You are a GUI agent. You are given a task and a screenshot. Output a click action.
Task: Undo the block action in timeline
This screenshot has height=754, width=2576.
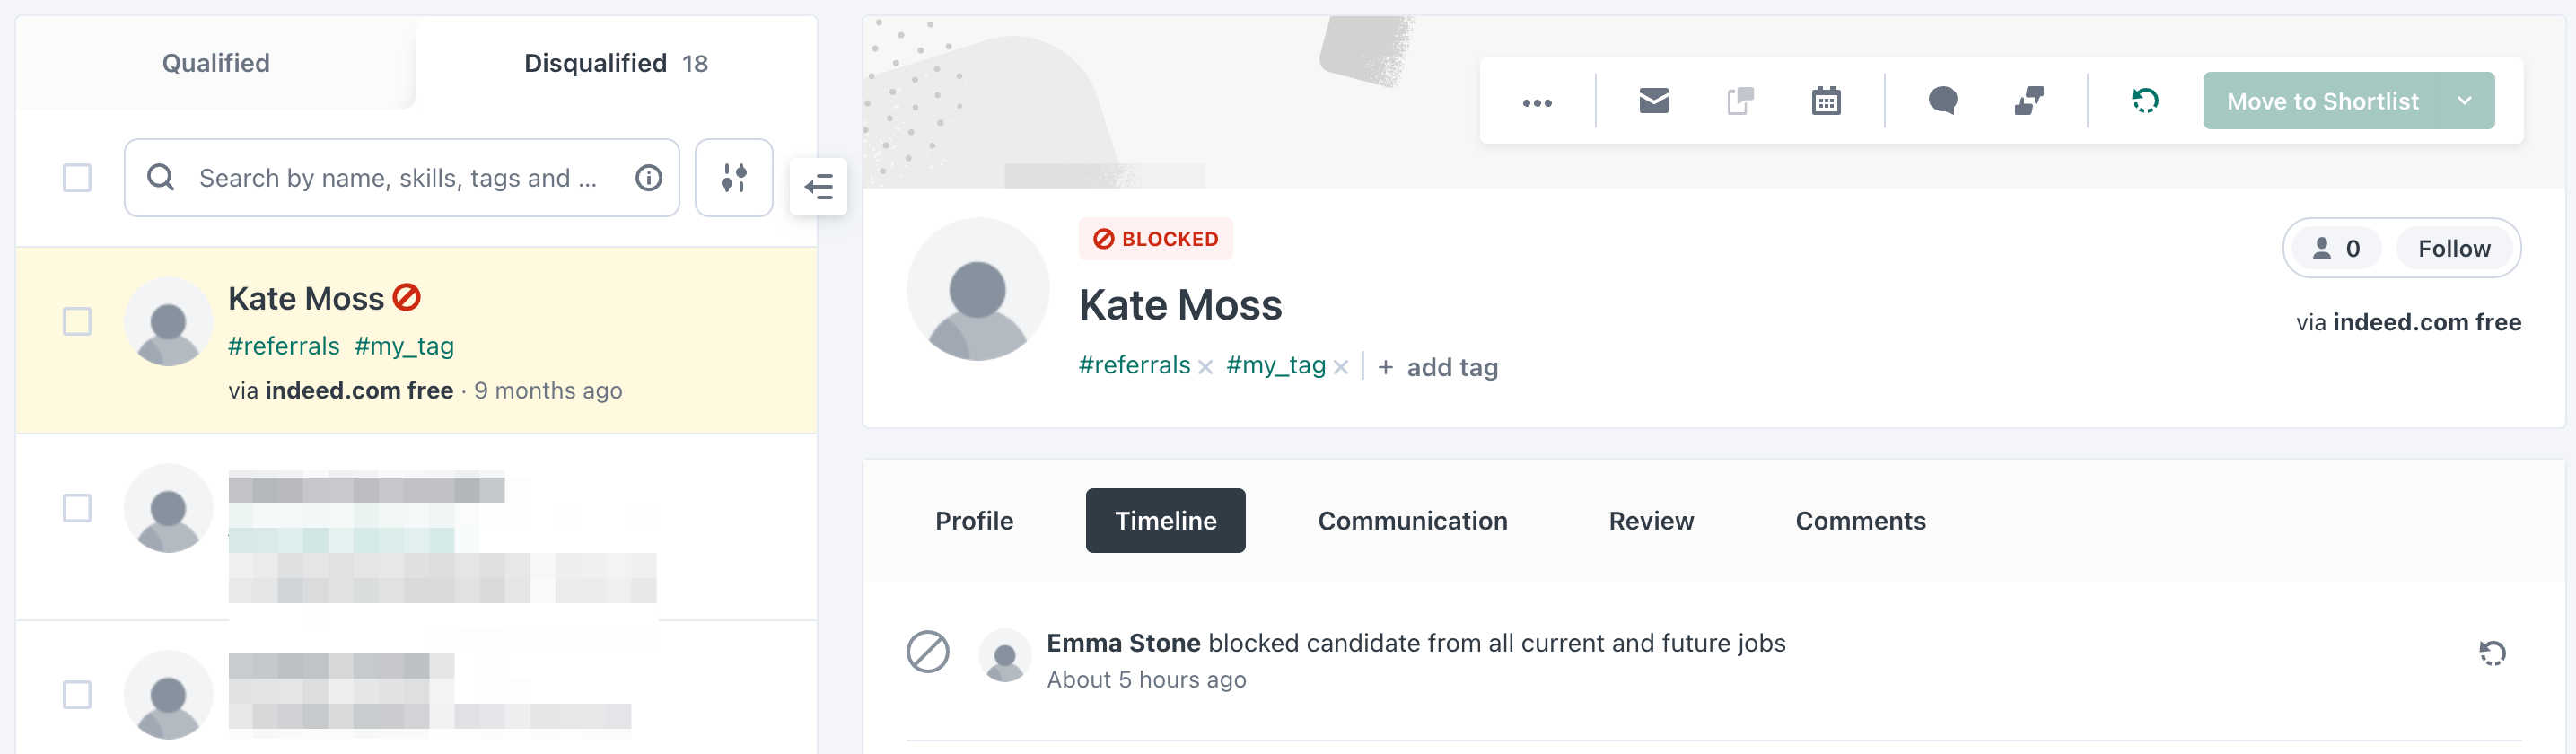pos(2492,653)
